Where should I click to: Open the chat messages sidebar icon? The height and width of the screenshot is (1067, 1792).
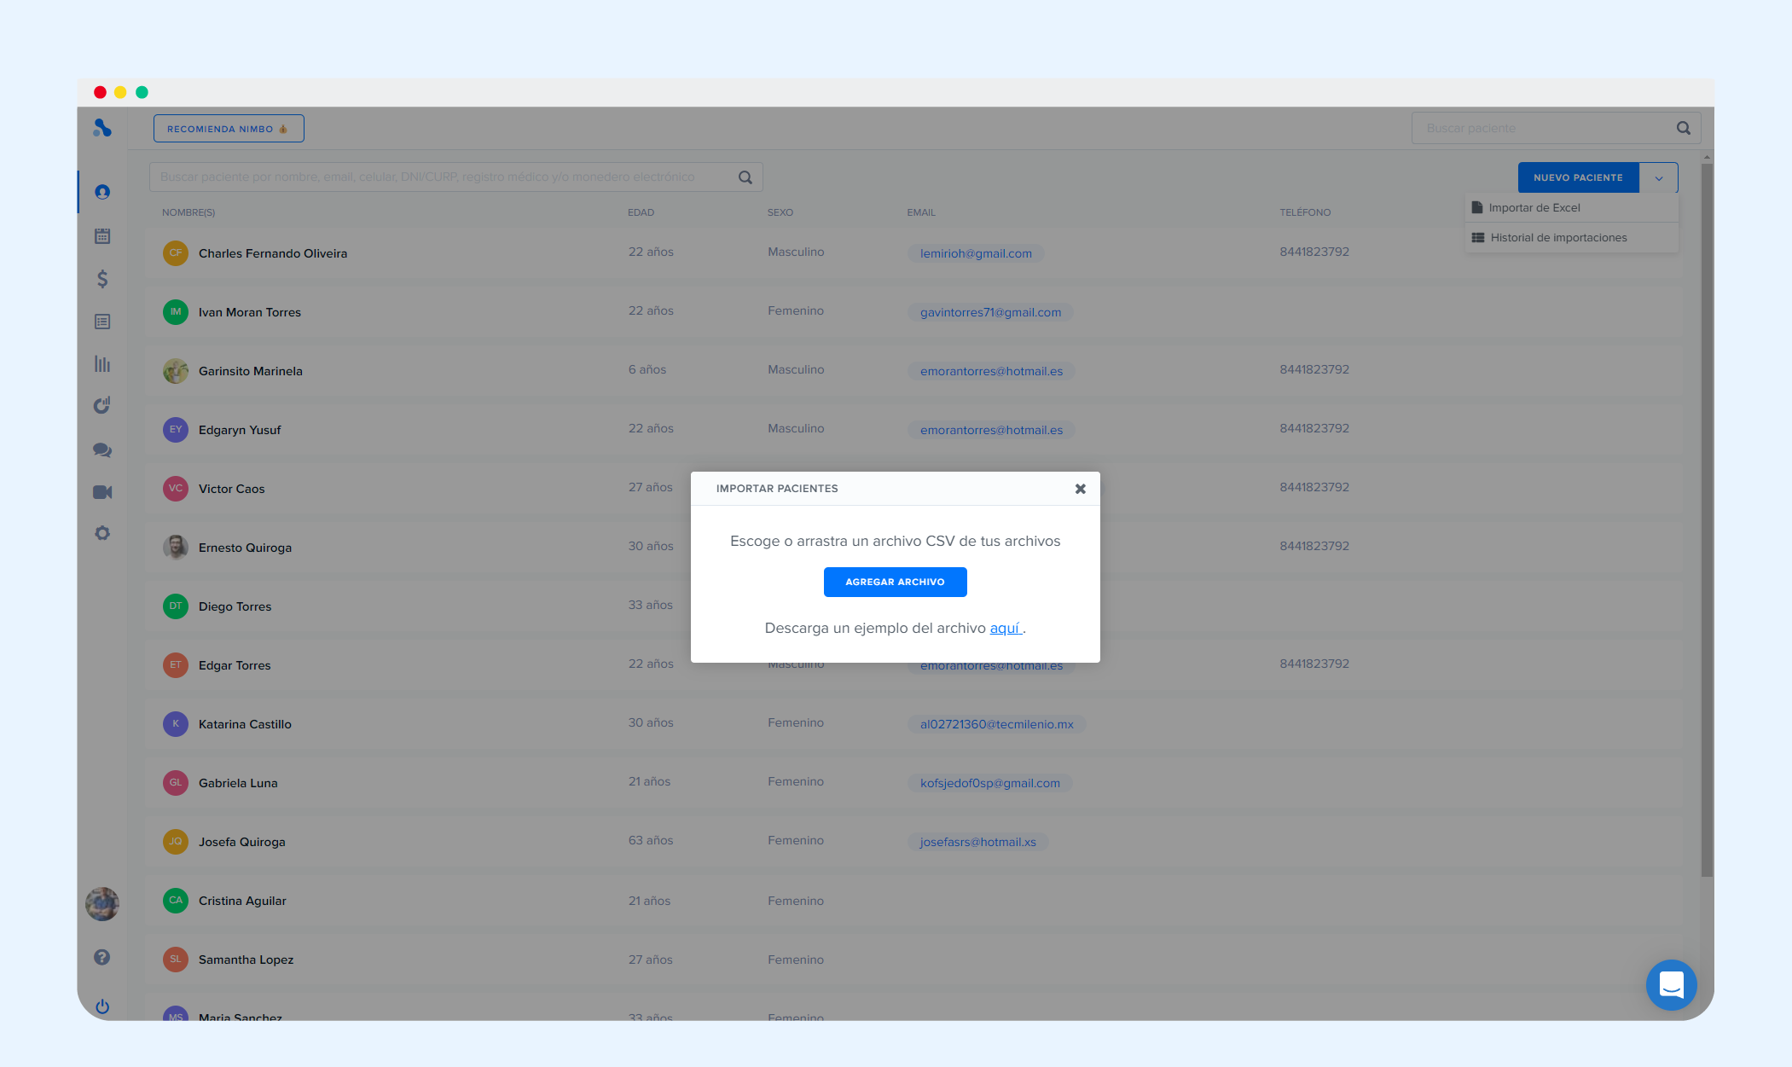coord(102,449)
